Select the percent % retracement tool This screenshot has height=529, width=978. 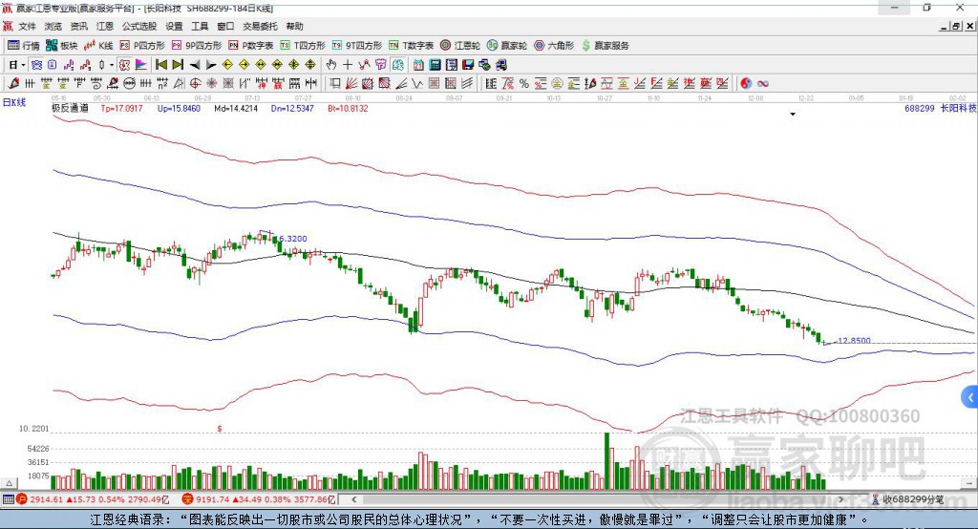click(524, 84)
